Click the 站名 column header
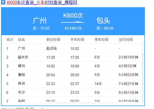154x109 pixels. click(x=21, y=39)
